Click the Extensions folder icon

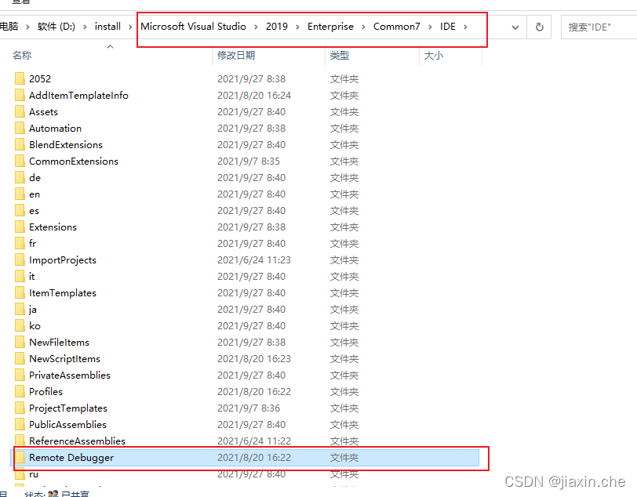20,227
